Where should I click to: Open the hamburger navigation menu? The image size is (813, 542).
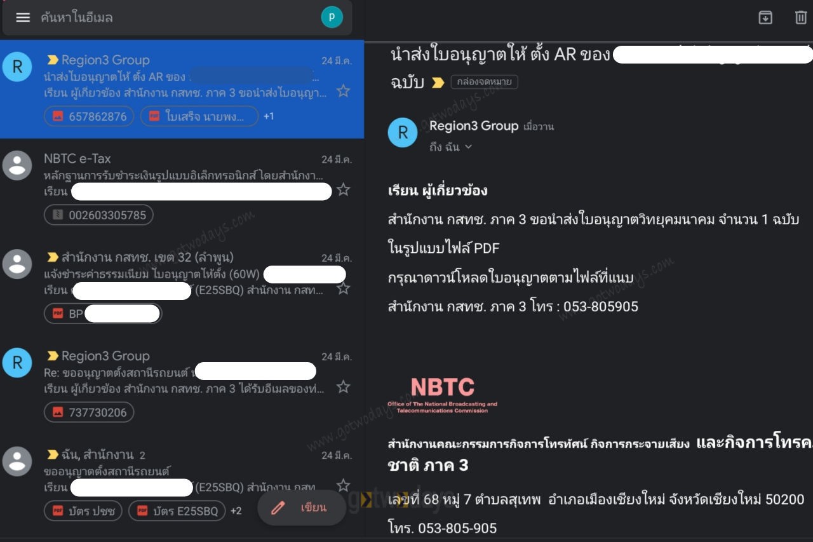click(23, 18)
